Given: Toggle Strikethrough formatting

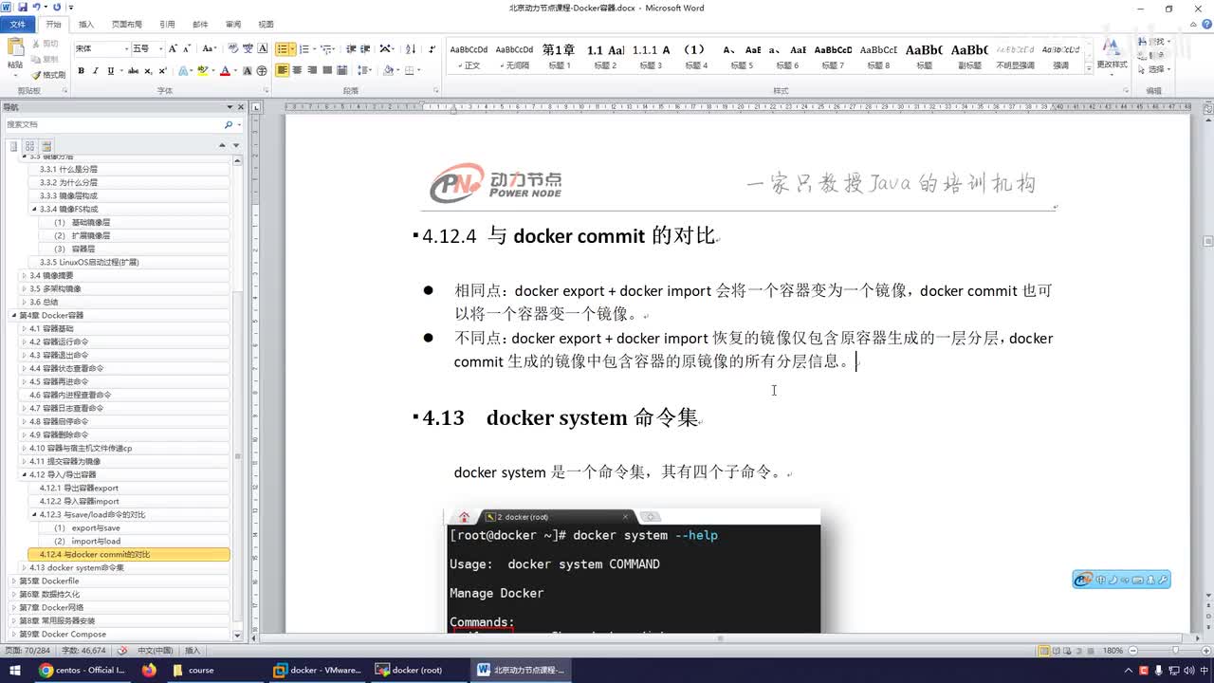Looking at the screenshot, I should (x=134, y=70).
